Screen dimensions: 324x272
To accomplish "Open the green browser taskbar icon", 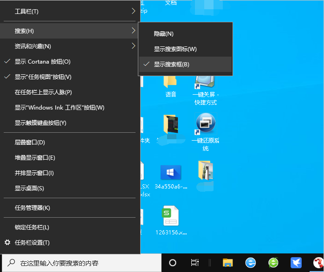I will (273, 263).
